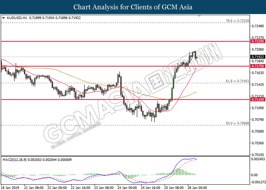Click the 0.71750 red price label
Viewport: 266px width, 190px height.
[x=258, y=66]
